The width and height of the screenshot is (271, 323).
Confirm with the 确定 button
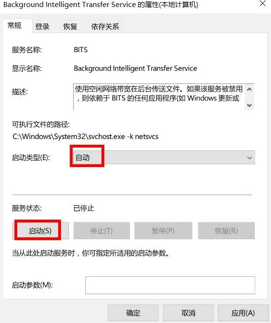tap(133, 313)
